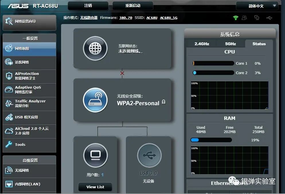Viewport: 285px width, 194px height.
Task: Switch to the 2.4GHz tab
Action: coord(202,44)
